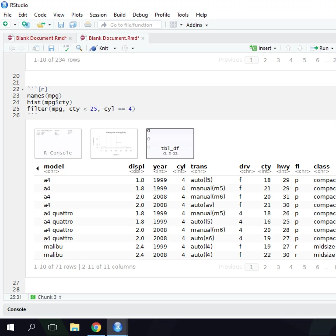Click the Task View taskbar icon

pos(52,327)
